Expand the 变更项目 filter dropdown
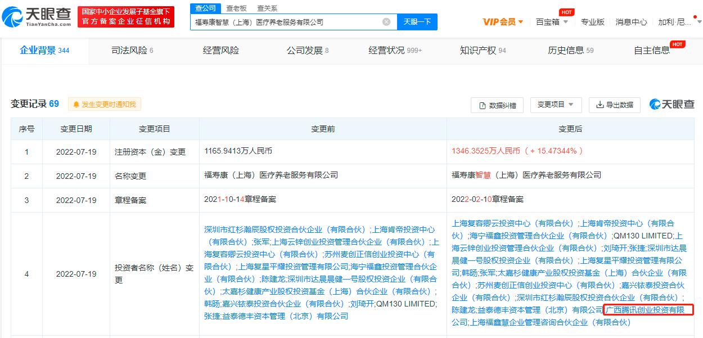Viewport: 703px width, 338px height. pos(556,105)
